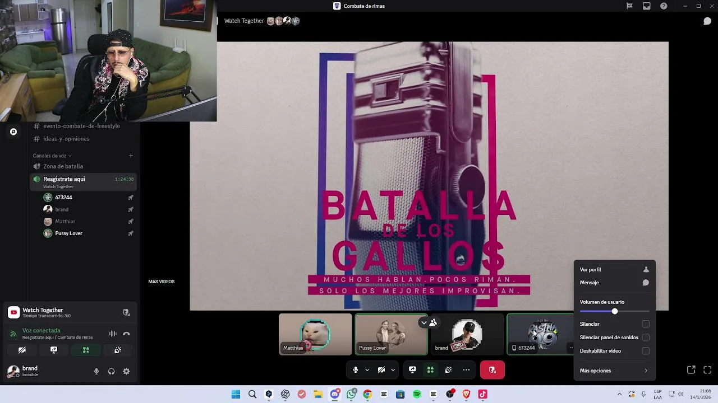Share your screen from the left voice panel
Screen dimensions: 718x403
[54, 350]
